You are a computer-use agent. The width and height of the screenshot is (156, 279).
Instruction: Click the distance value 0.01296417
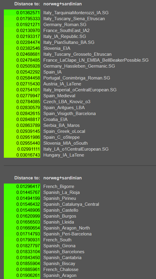[28, 186]
